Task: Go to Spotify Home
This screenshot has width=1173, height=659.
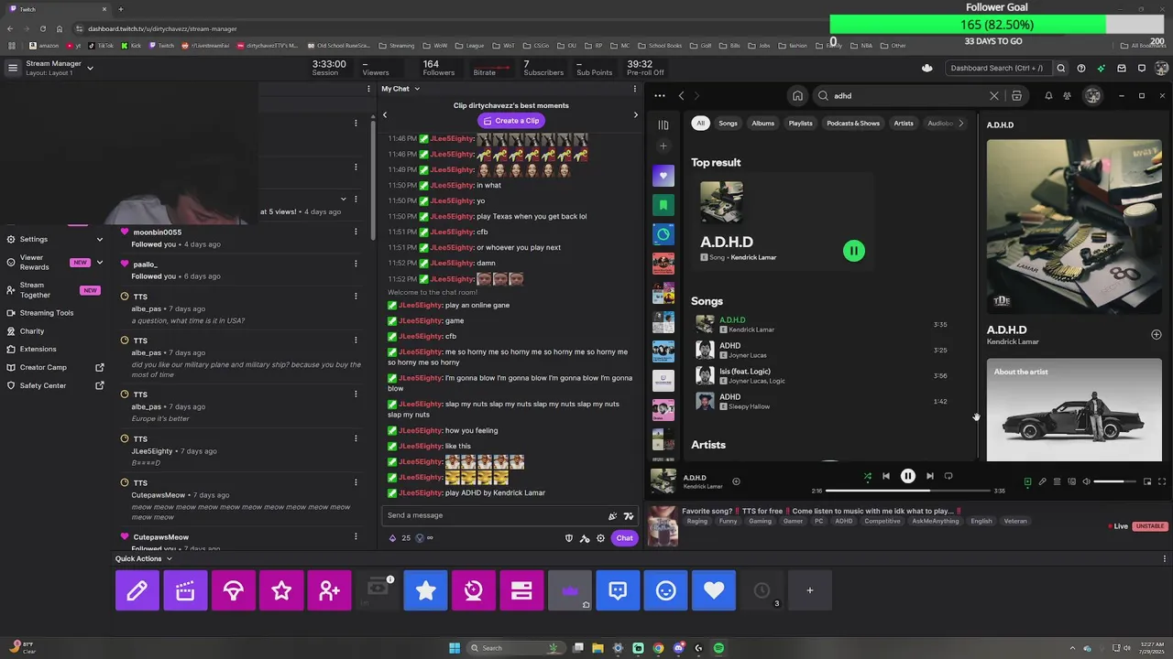Action: click(797, 95)
